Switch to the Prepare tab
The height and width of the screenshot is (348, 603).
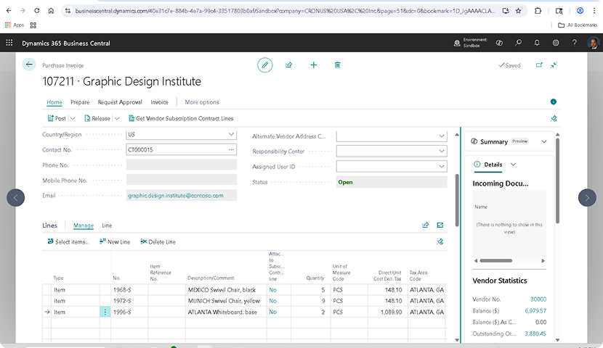tap(80, 102)
